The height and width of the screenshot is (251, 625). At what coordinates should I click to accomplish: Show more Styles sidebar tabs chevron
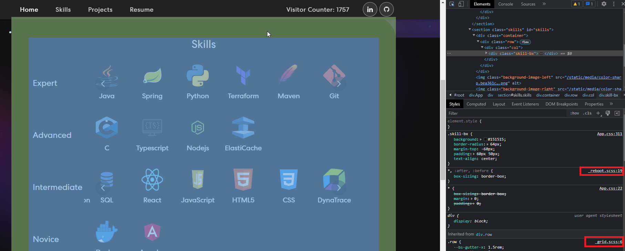point(611,104)
